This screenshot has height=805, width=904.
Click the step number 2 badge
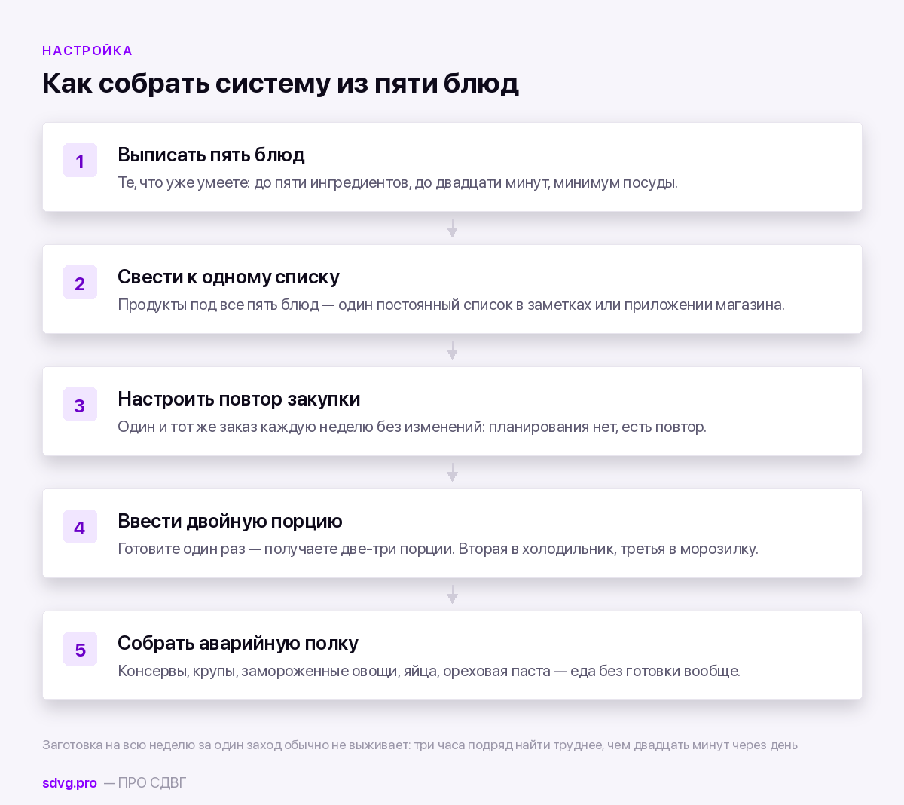tap(80, 283)
